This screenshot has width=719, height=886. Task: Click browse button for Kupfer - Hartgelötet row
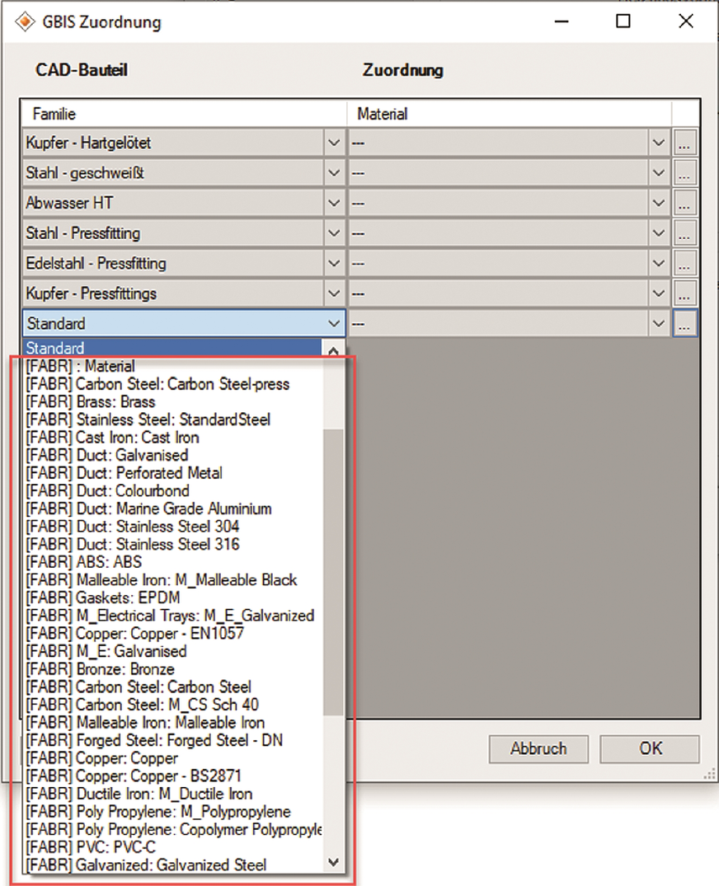[685, 143]
